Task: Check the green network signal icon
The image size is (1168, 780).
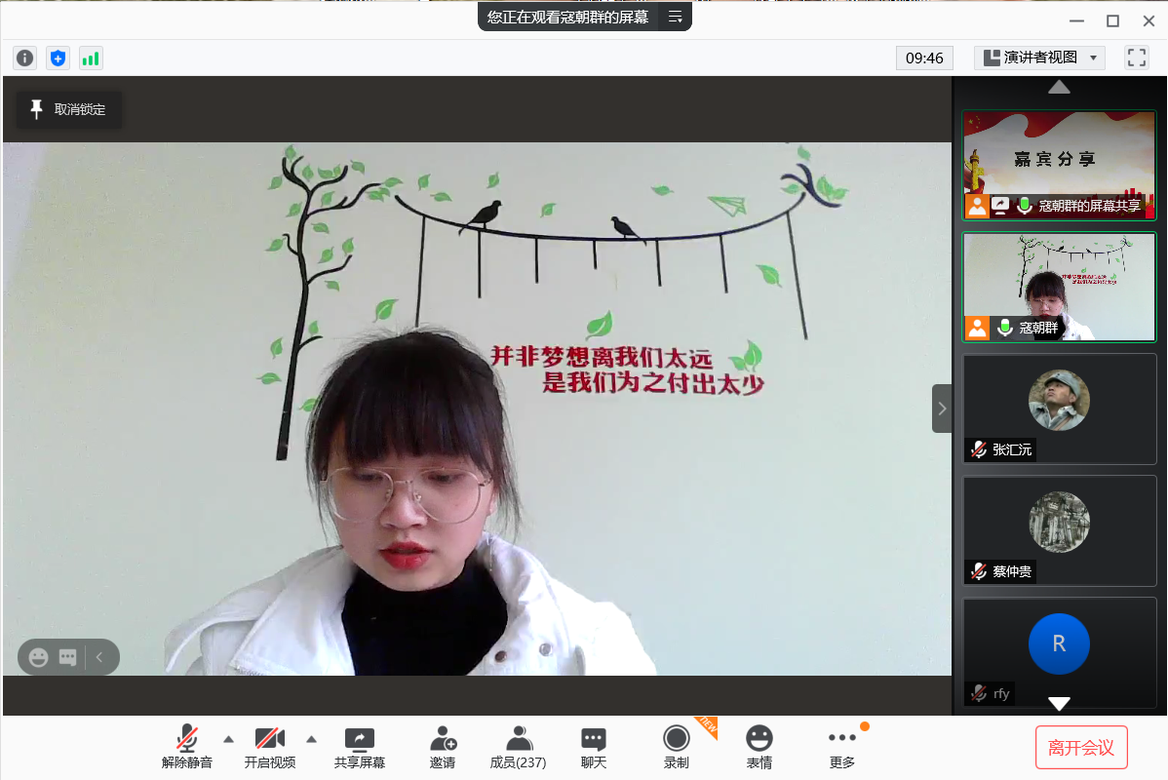Action: click(x=91, y=58)
